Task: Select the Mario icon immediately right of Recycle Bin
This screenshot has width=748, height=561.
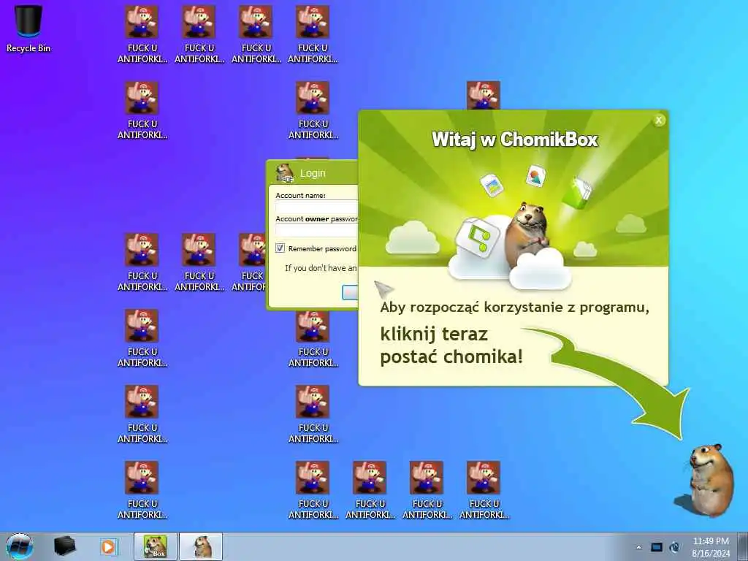Action: click(142, 34)
